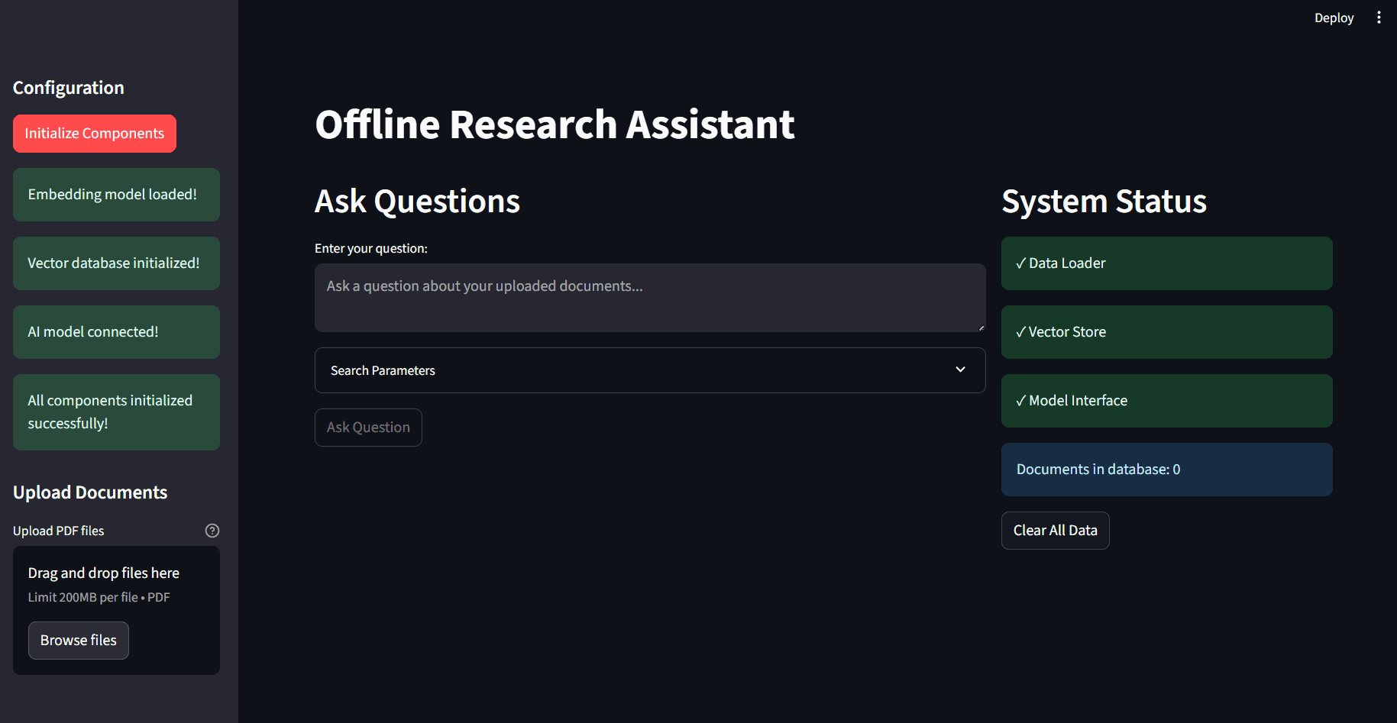The width and height of the screenshot is (1397, 723).
Task: Click the All components initialized successfully notice
Action: pyautogui.click(x=115, y=412)
